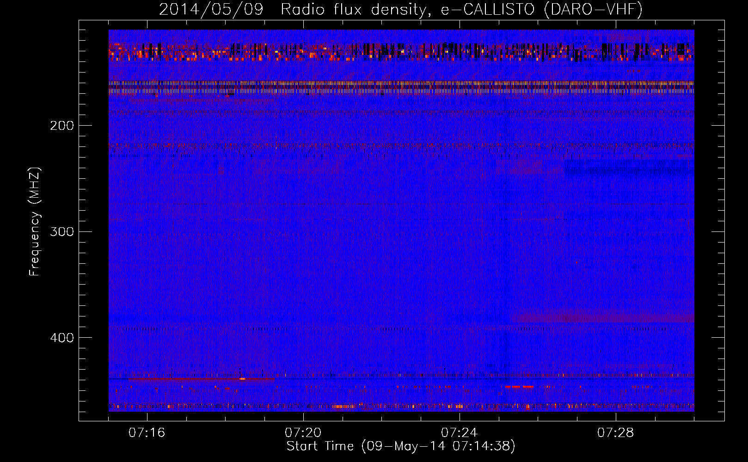Click the 200 frequency tick label
Image resolution: width=748 pixels, height=462 pixels.
point(62,126)
